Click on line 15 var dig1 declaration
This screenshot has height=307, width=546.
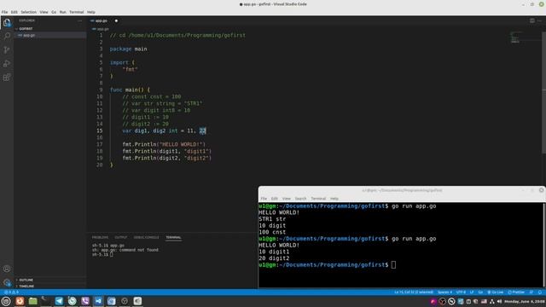pyautogui.click(x=164, y=130)
